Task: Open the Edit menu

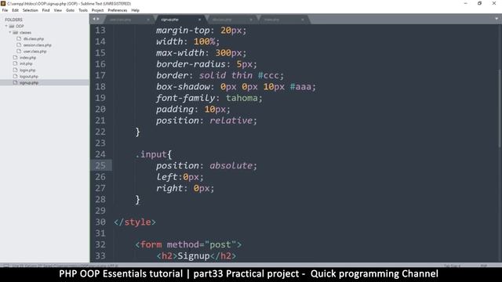Action: pyautogui.click(x=15, y=10)
